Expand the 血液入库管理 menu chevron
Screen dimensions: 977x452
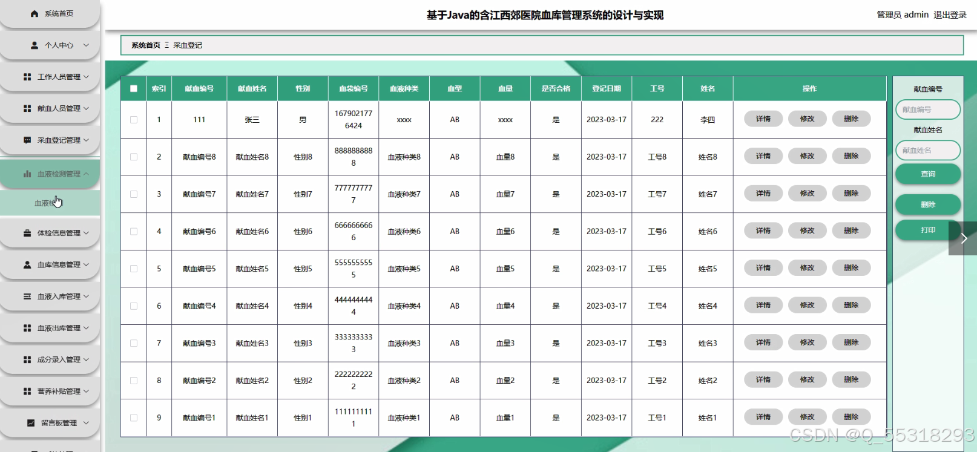[x=86, y=296]
